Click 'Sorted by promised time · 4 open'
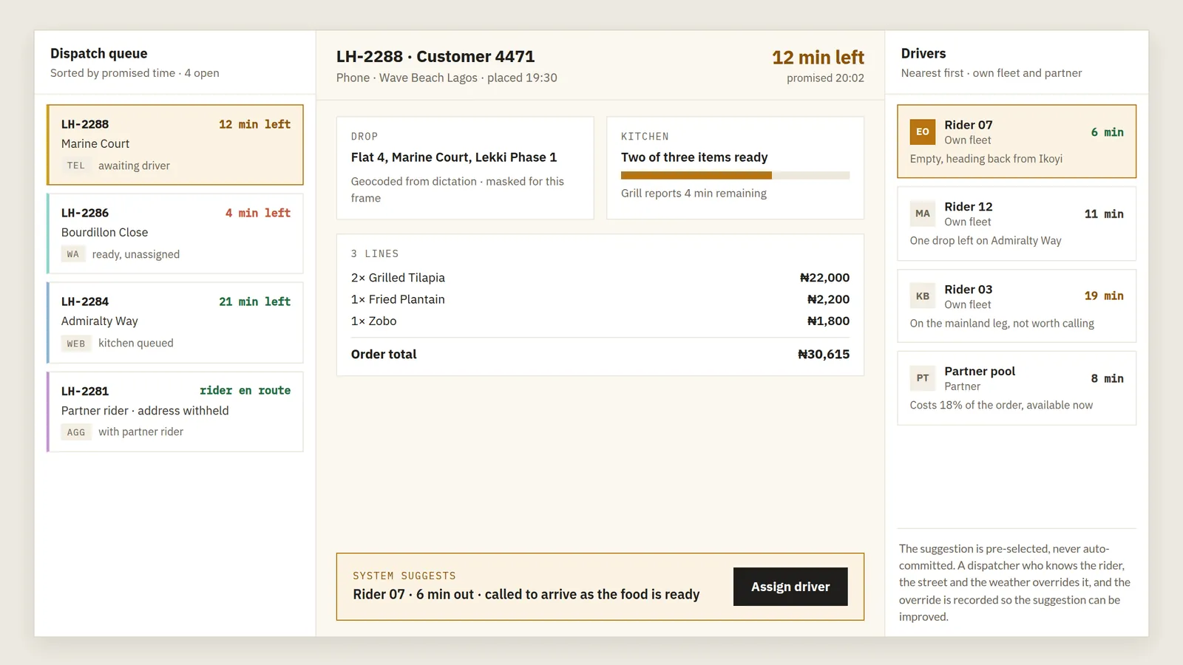 (135, 73)
